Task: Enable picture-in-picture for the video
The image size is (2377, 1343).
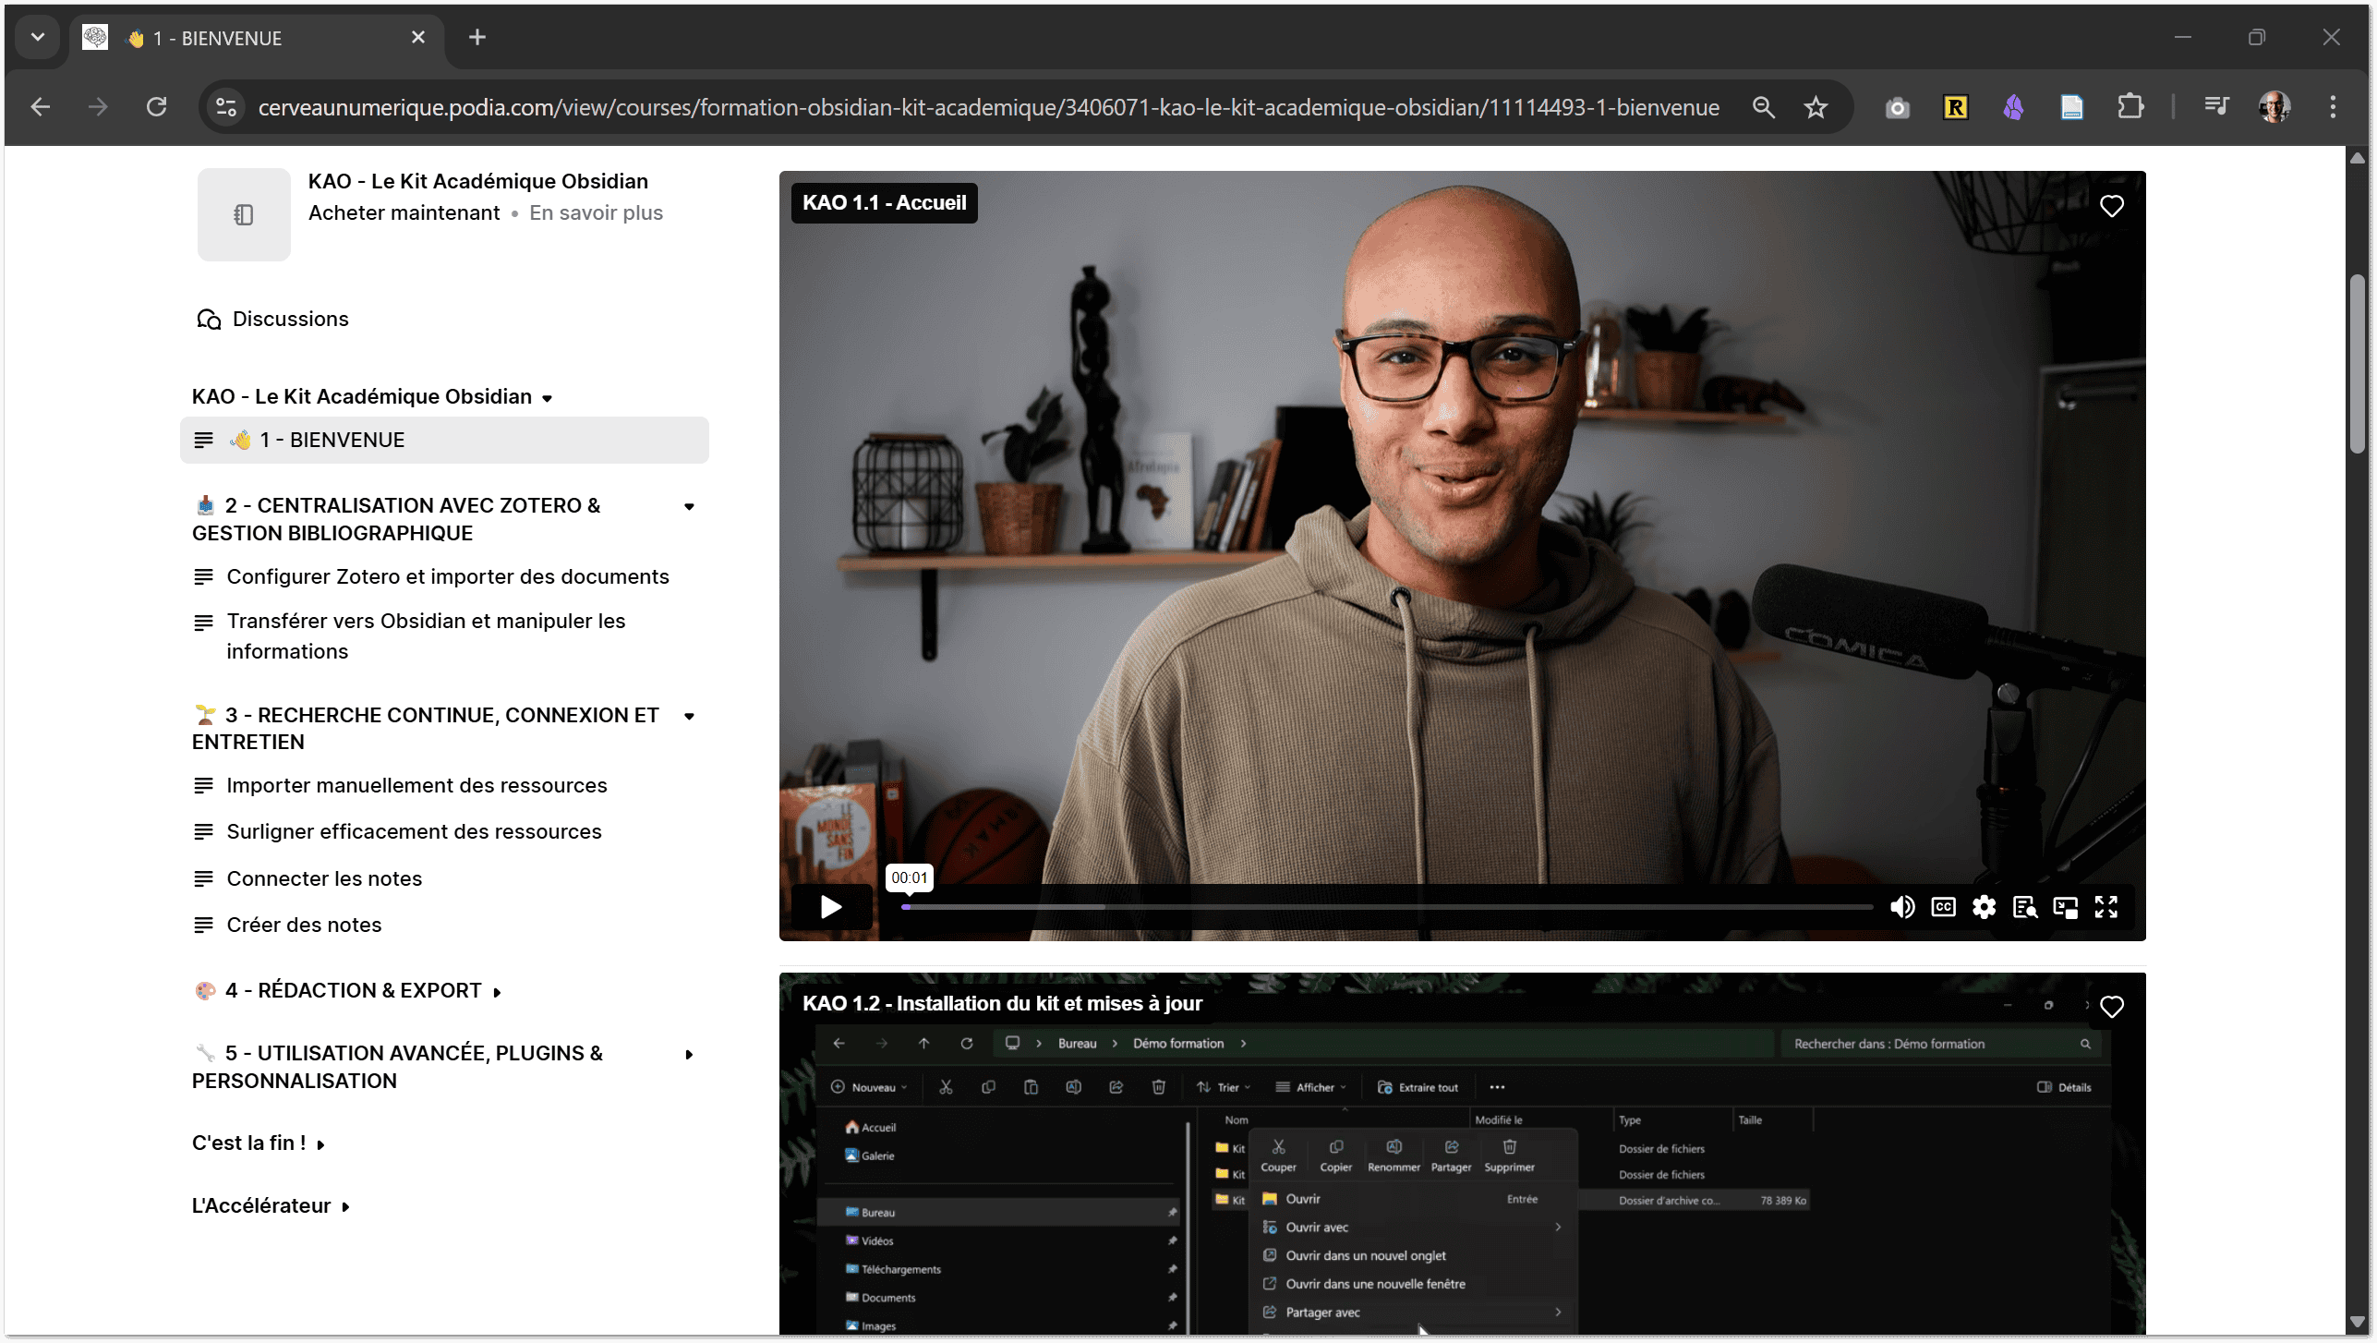Action: [x=2065, y=907]
